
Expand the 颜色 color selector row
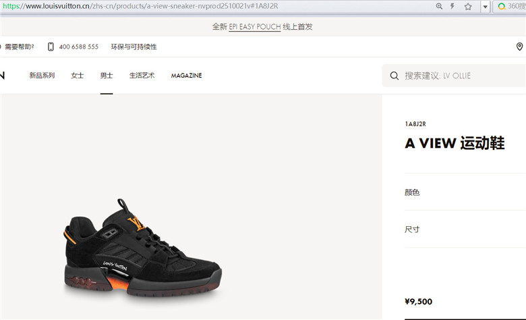(465, 192)
